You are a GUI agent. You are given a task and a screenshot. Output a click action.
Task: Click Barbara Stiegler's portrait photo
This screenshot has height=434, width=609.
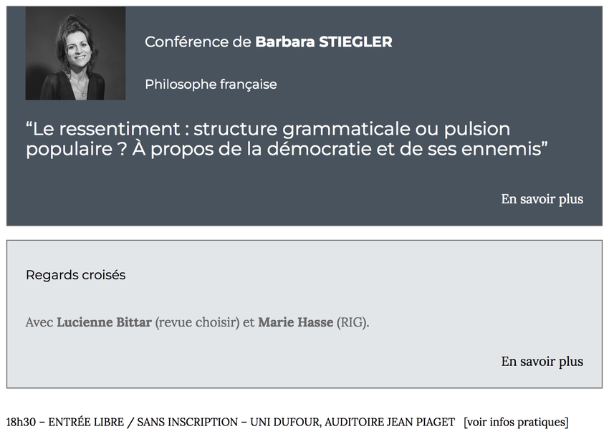75,53
